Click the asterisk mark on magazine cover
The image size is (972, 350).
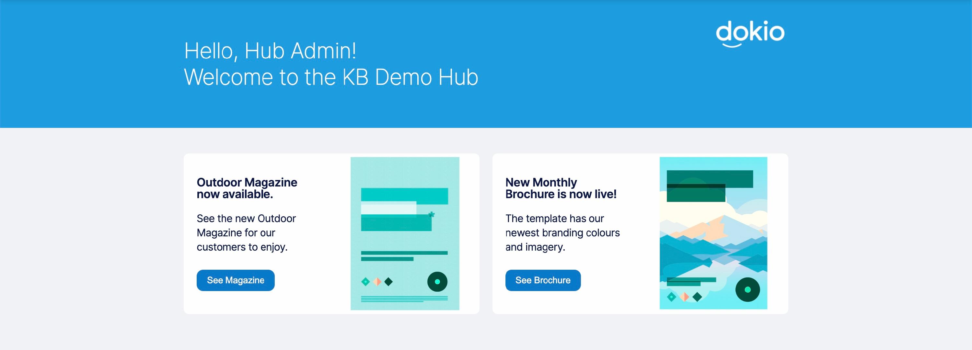[x=431, y=215]
